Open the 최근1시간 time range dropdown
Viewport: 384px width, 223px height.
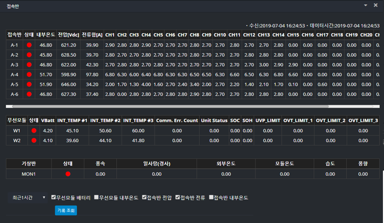pos(28,198)
